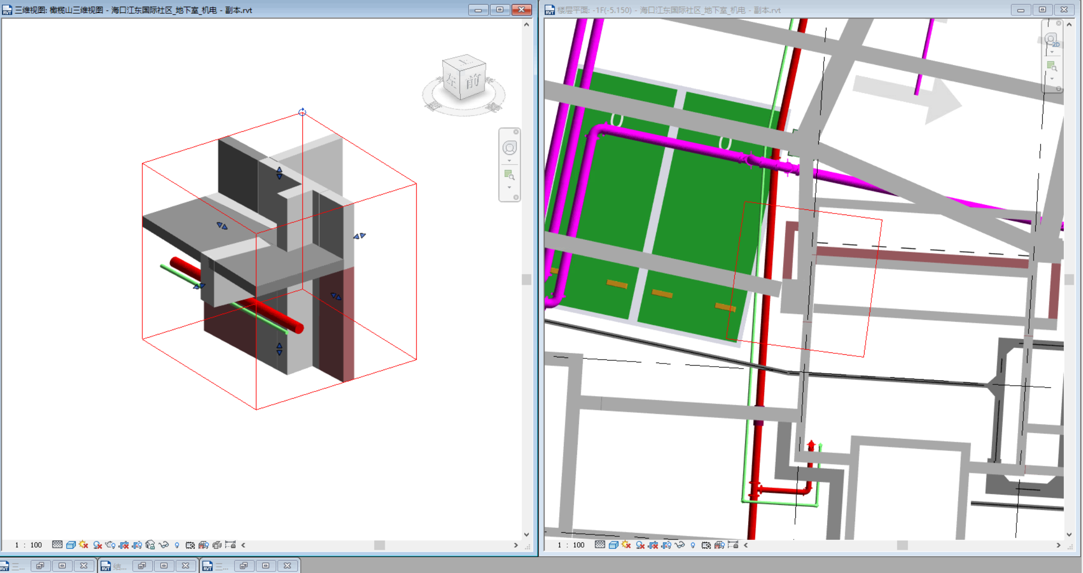Click Unlocked 3D View house icon

[150, 545]
